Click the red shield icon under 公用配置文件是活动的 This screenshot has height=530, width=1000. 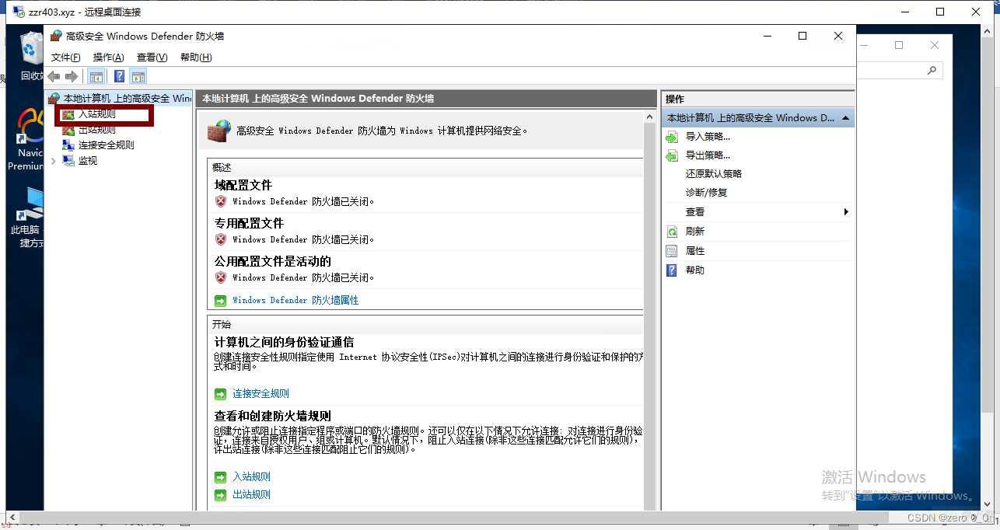point(221,277)
